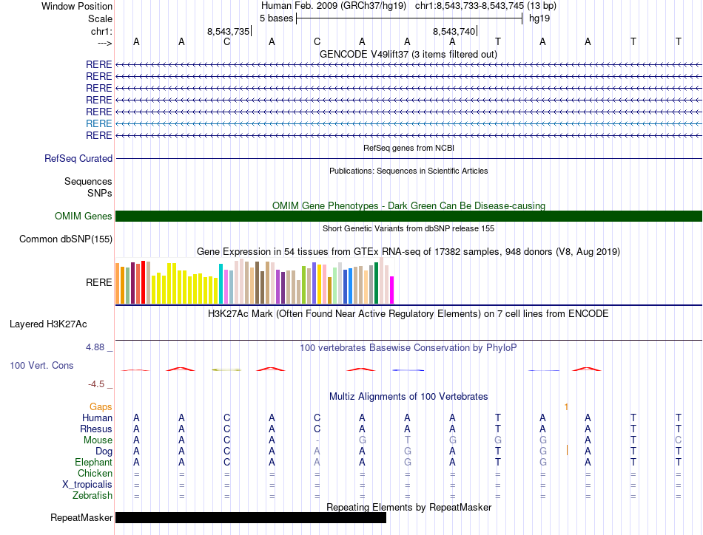
Task: Click the Publications: Sequences in Scientific Articles title
Action: pyautogui.click(x=408, y=171)
